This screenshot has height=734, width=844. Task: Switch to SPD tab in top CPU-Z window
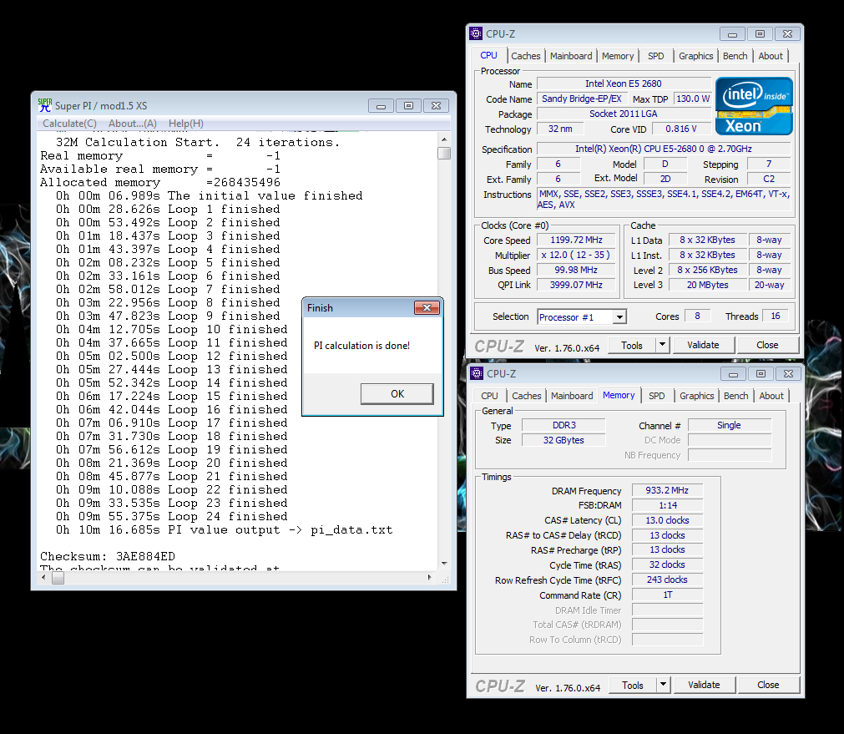[x=655, y=56]
